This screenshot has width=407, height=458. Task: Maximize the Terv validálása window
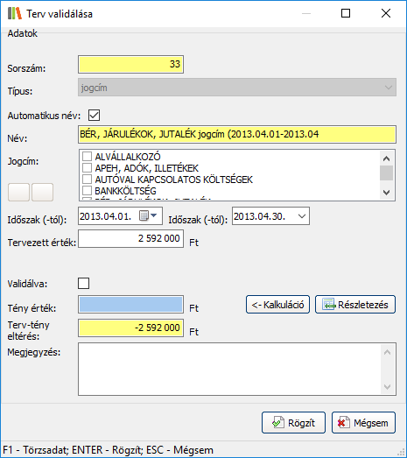tap(346, 13)
